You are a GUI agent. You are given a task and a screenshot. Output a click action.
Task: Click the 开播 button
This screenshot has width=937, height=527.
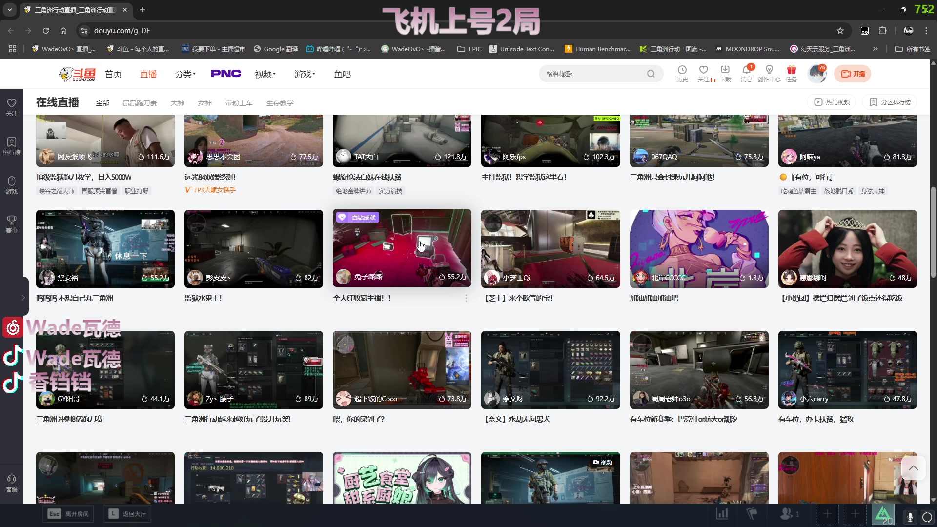[x=853, y=74]
